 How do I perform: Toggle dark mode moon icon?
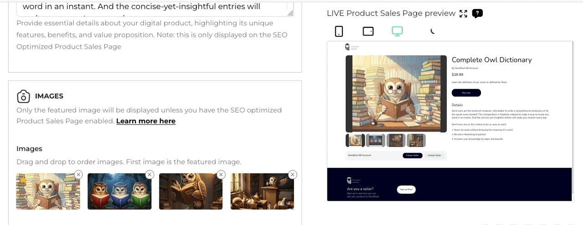point(432,31)
